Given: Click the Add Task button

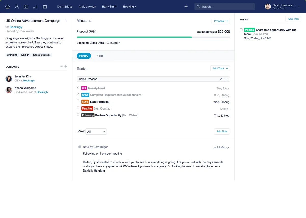Looking at the screenshot, I should pyautogui.click(x=293, y=19).
